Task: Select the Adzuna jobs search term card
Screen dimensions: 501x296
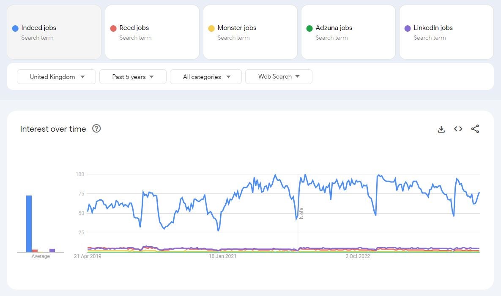Action: 348,32
